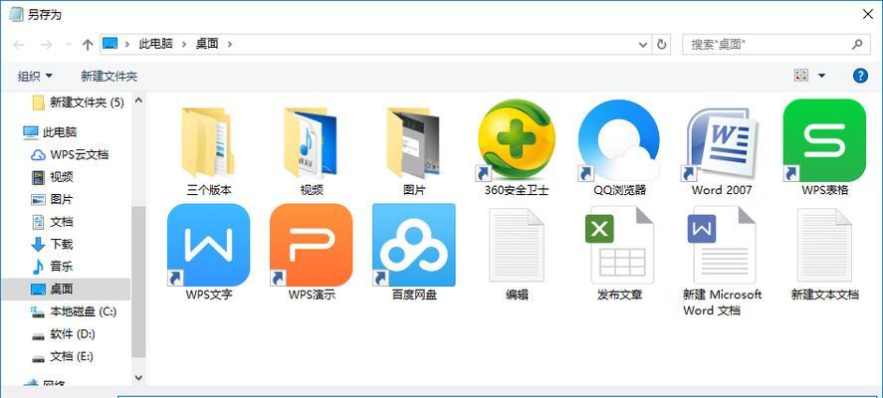Click 桌面 in the address path

[x=207, y=44]
